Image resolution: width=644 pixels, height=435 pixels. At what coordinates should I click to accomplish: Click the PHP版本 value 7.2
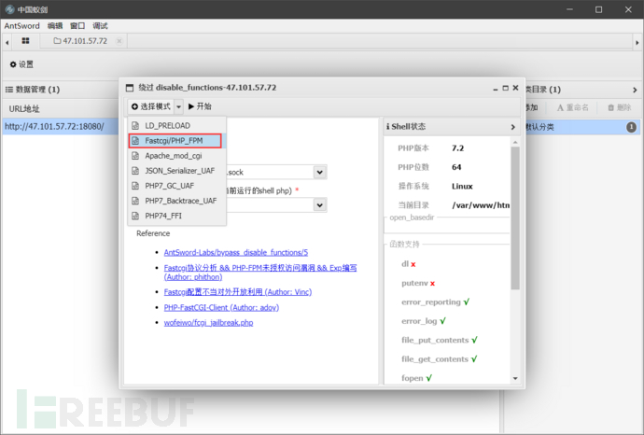click(x=457, y=148)
